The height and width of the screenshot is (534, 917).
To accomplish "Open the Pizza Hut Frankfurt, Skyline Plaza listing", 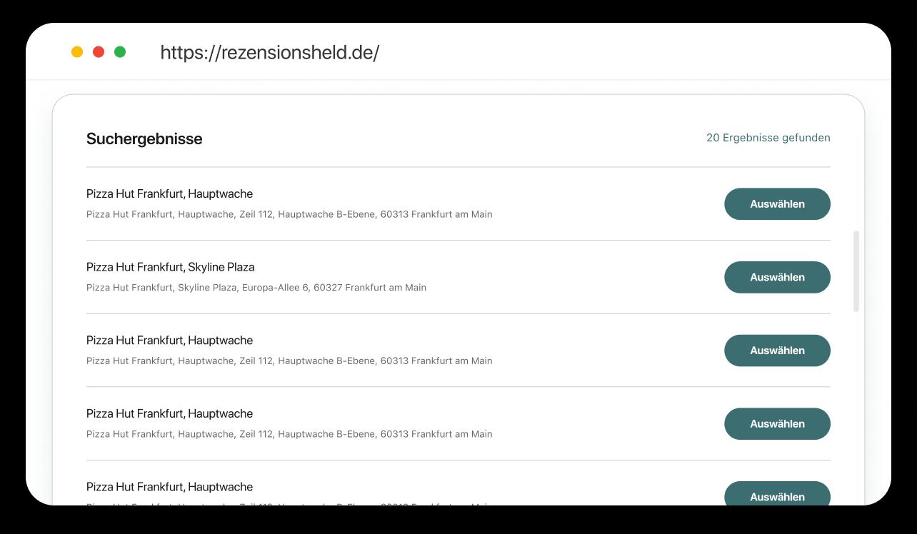I will (171, 267).
